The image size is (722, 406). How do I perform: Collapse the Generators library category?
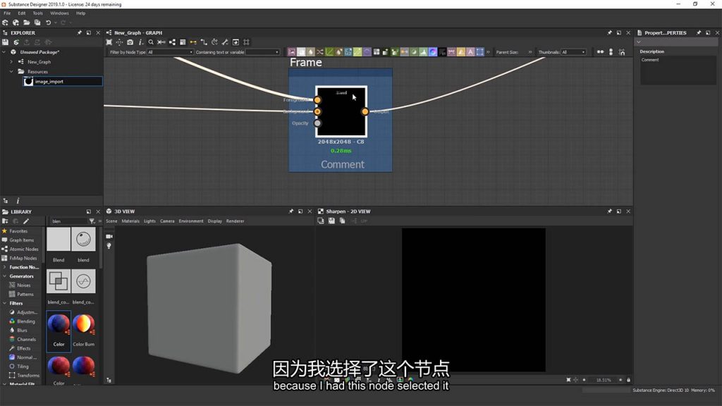(5, 276)
